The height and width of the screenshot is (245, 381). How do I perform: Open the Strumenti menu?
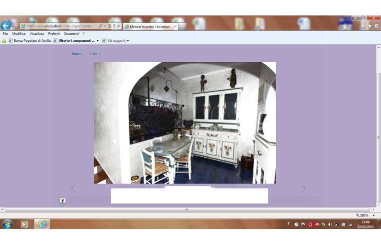(71, 33)
